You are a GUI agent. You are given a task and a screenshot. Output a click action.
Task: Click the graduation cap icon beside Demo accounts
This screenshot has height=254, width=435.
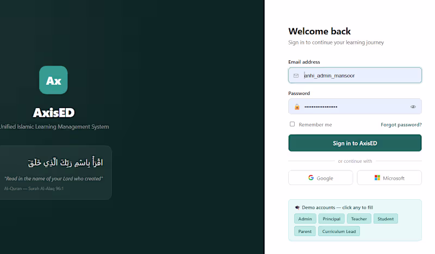pos(297,207)
